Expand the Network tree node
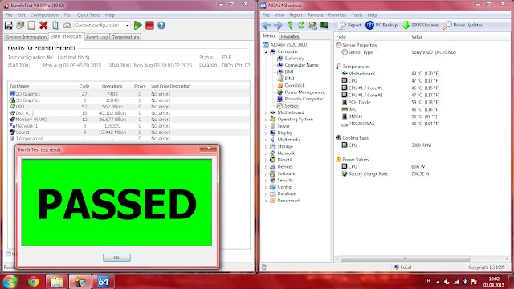This screenshot has width=514, height=289. pyautogui.click(x=266, y=153)
